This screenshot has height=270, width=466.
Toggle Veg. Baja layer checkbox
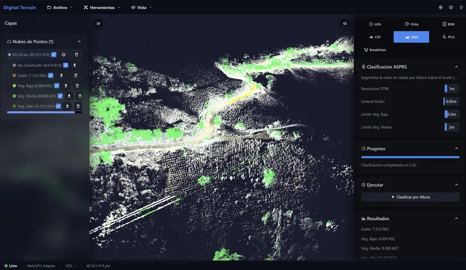(x=57, y=86)
